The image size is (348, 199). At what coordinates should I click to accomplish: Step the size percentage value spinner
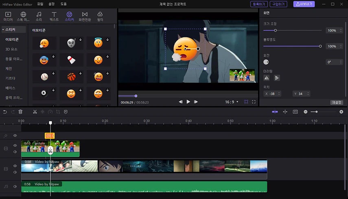tap(341, 30)
